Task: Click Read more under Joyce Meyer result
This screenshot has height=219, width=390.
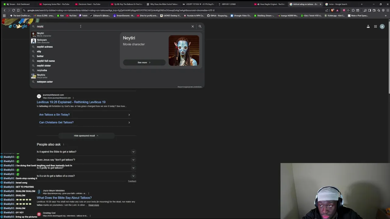Action: [94, 205]
